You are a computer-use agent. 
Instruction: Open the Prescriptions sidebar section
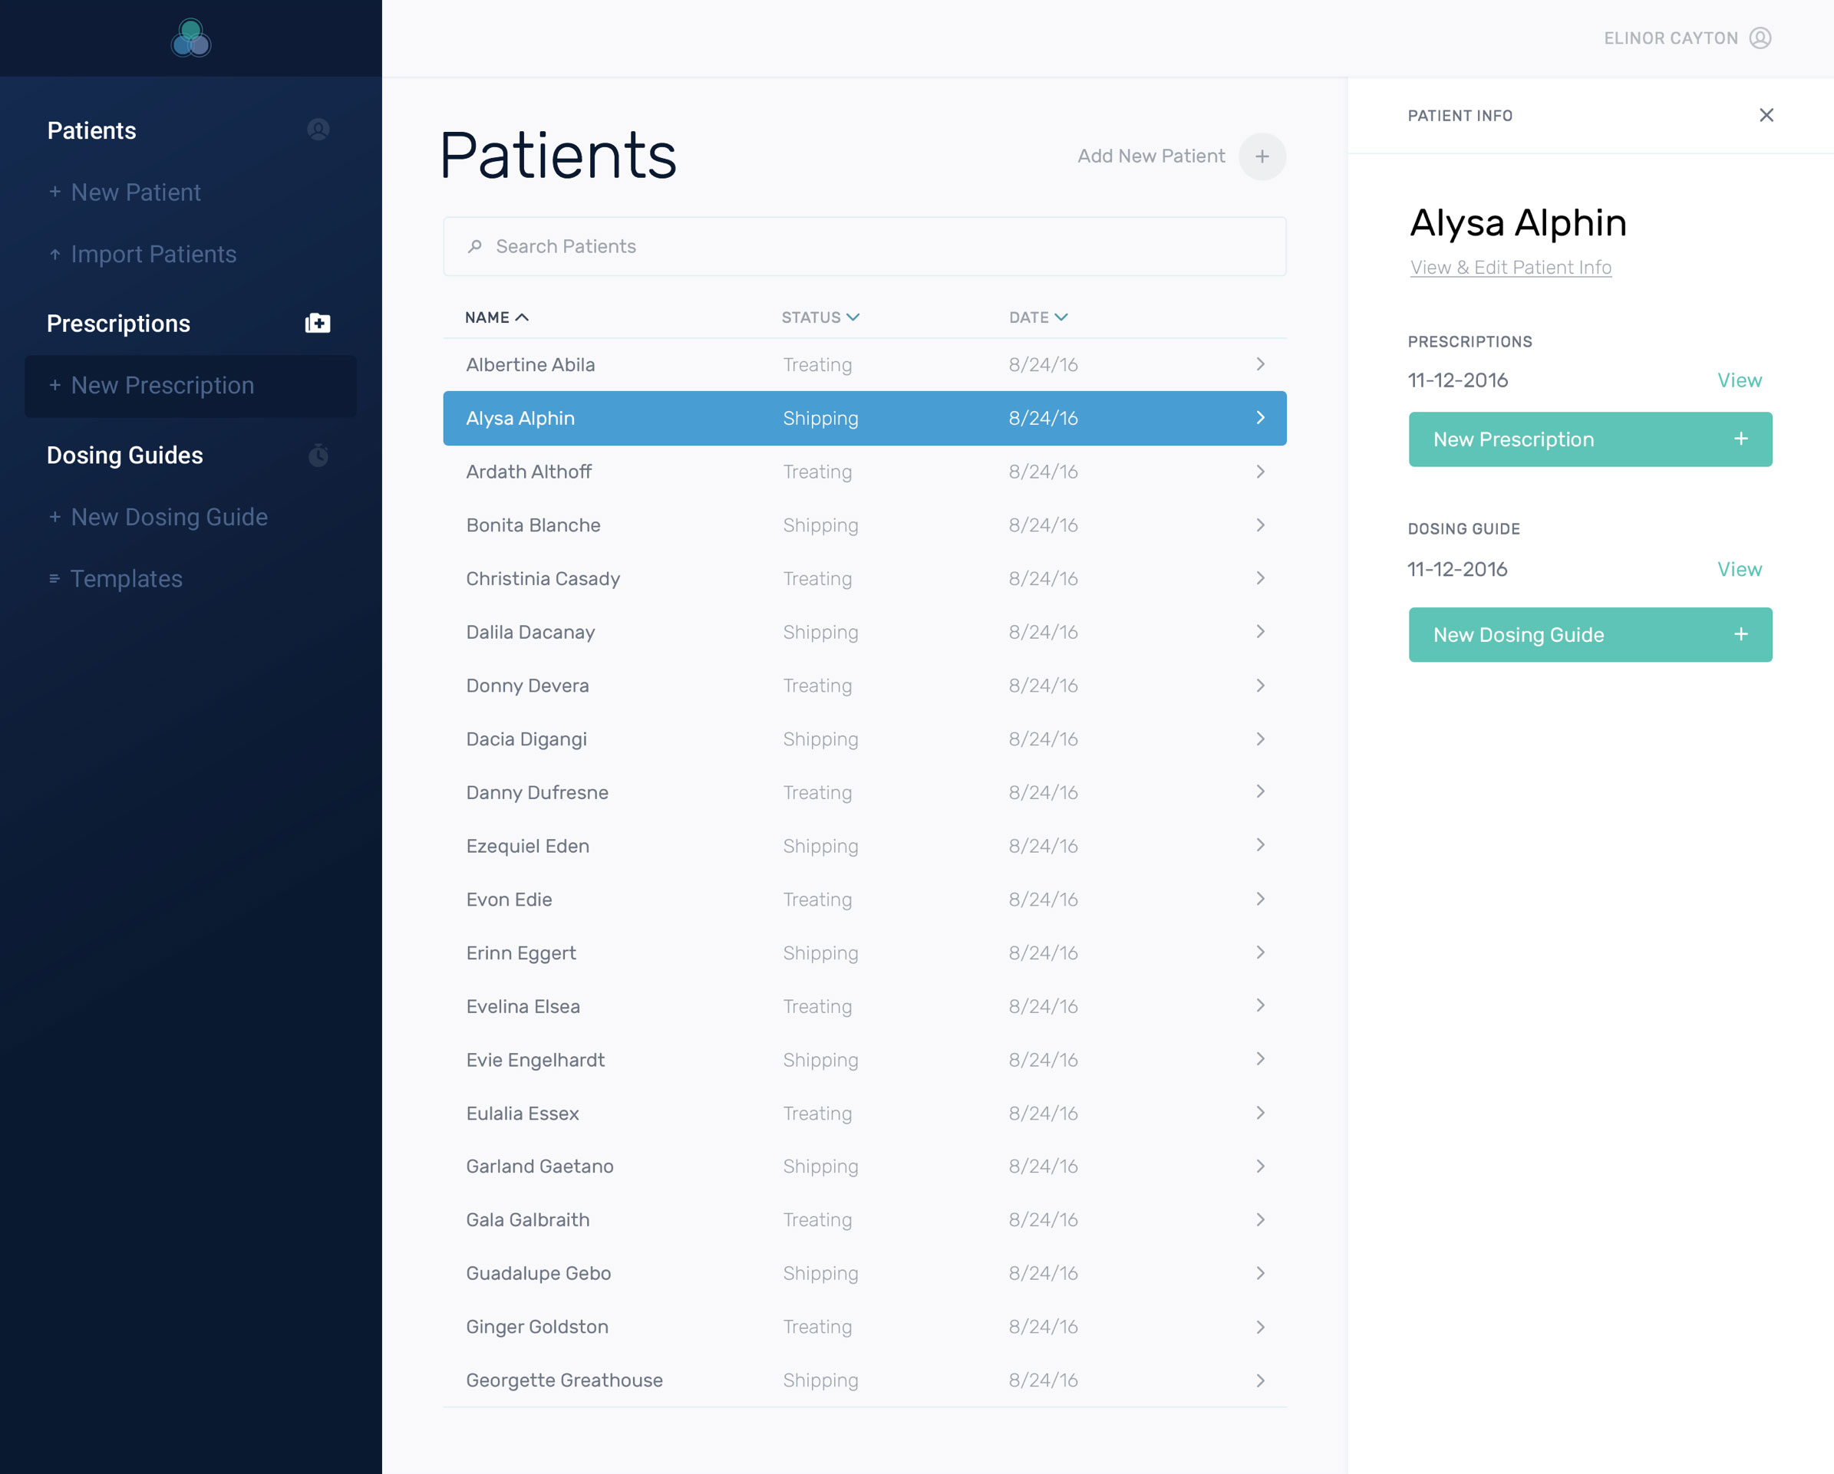click(118, 323)
